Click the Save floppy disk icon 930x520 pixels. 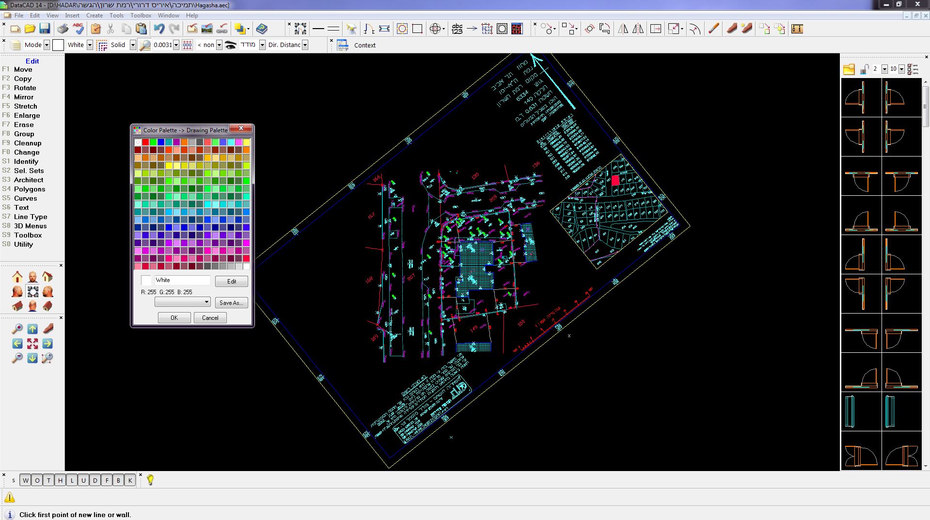[x=45, y=29]
